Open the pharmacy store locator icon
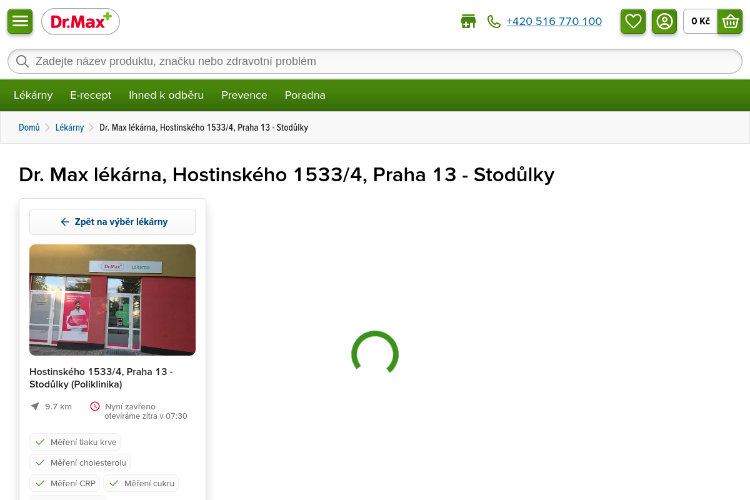 [468, 22]
